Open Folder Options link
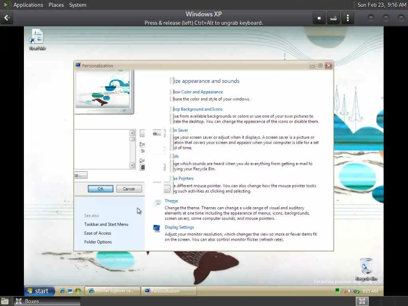Image resolution: width=408 pixels, height=306 pixels. [98, 242]
